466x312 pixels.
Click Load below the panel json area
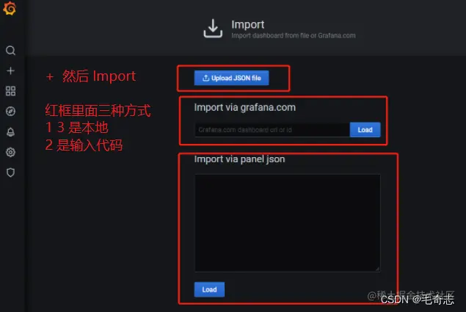tap(209, 289)
